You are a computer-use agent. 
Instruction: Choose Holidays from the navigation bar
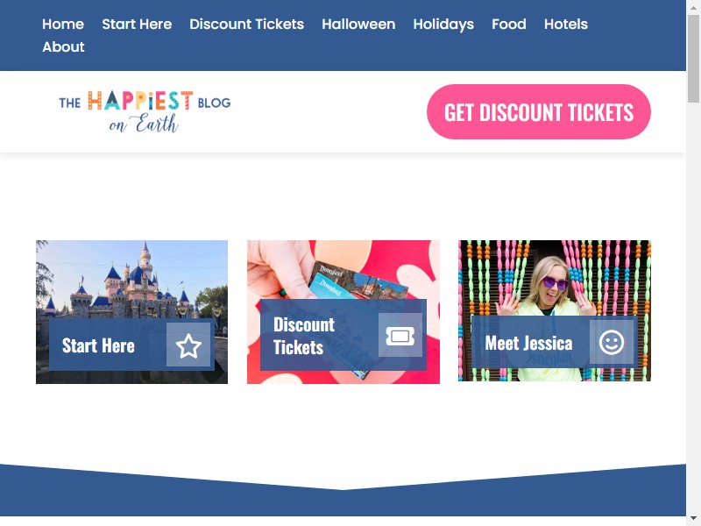point(443,25)
